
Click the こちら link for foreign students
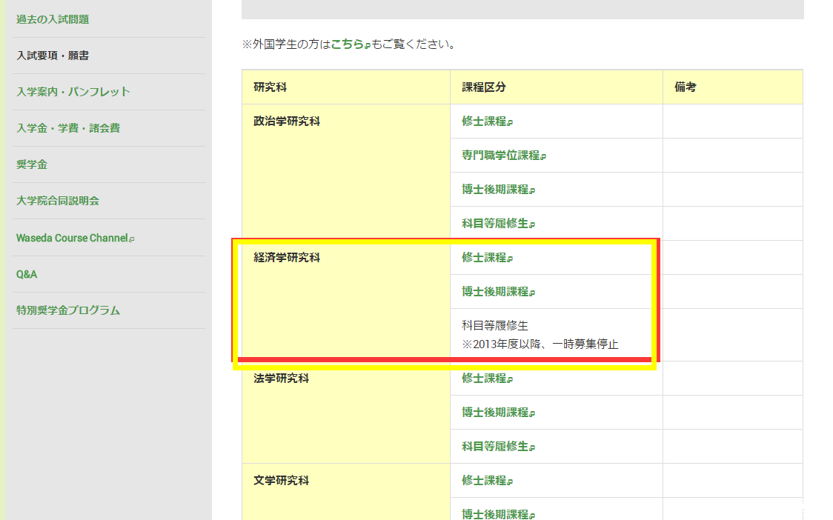point(347,44)
